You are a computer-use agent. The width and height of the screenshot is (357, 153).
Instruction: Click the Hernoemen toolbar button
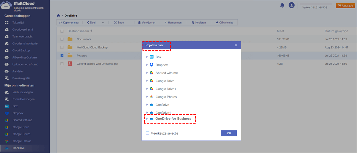173,23
